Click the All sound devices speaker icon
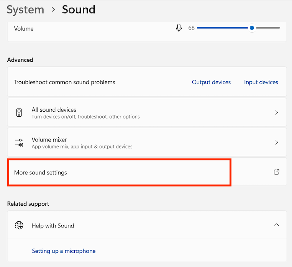This screenshot has height=267, width=292. [19, 113]
